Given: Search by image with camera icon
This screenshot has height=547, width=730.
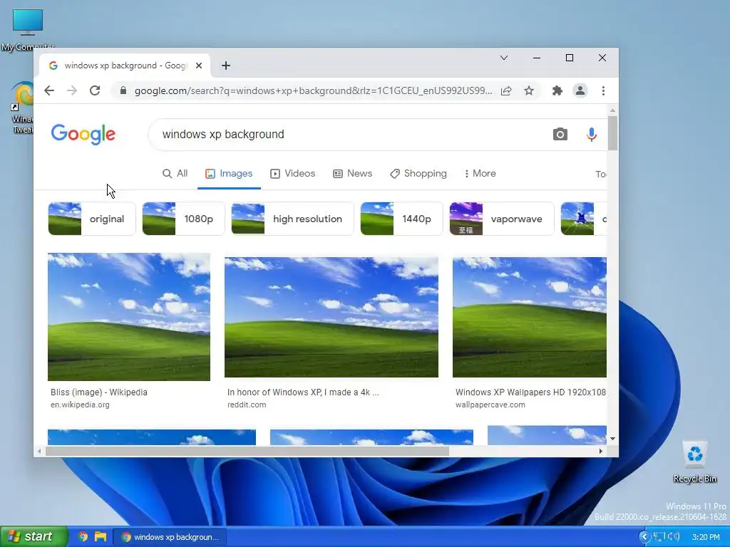Looking at the screenshot, I should coord(560,135).
